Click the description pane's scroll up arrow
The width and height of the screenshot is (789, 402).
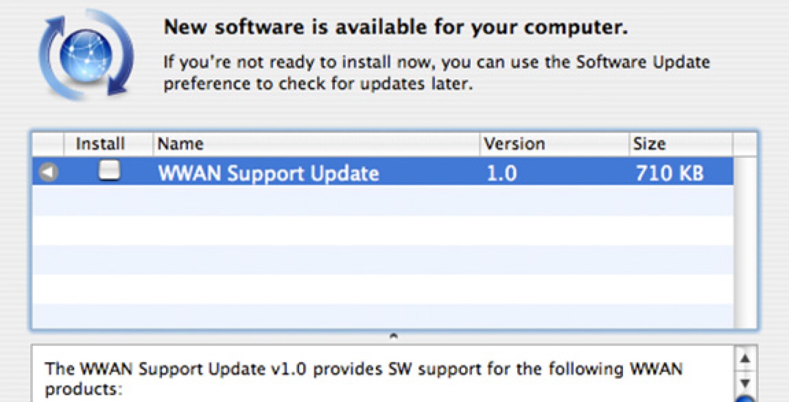746,359
